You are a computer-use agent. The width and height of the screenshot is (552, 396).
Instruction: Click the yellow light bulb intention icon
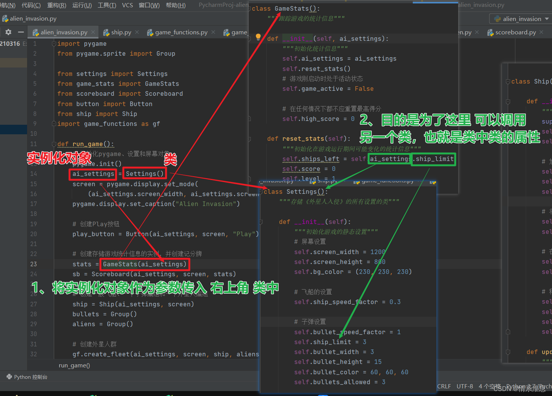coord(258,37)
